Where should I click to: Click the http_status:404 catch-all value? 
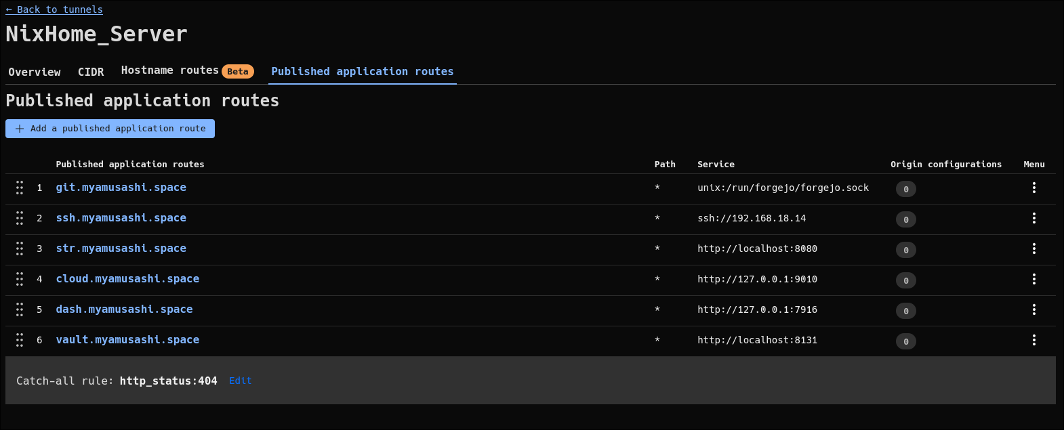pyautogui.click(x=168, y=381)
